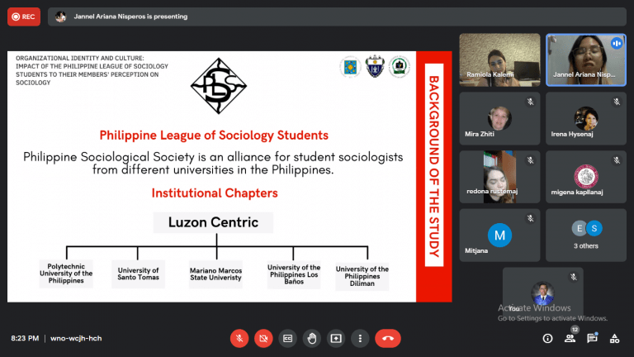The height and width of the screenshot is (357, 634).
Task: Click the shield crest seal on slide
Action: [375, 66]
